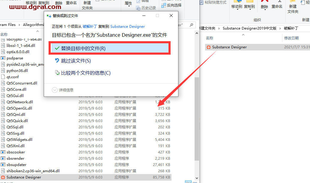Open the 破解补丁 source folder link
Screen dimensions: 310x183
(90, 26)
